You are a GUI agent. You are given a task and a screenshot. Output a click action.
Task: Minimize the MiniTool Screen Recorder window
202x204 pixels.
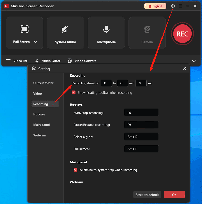tap(188, 6)
